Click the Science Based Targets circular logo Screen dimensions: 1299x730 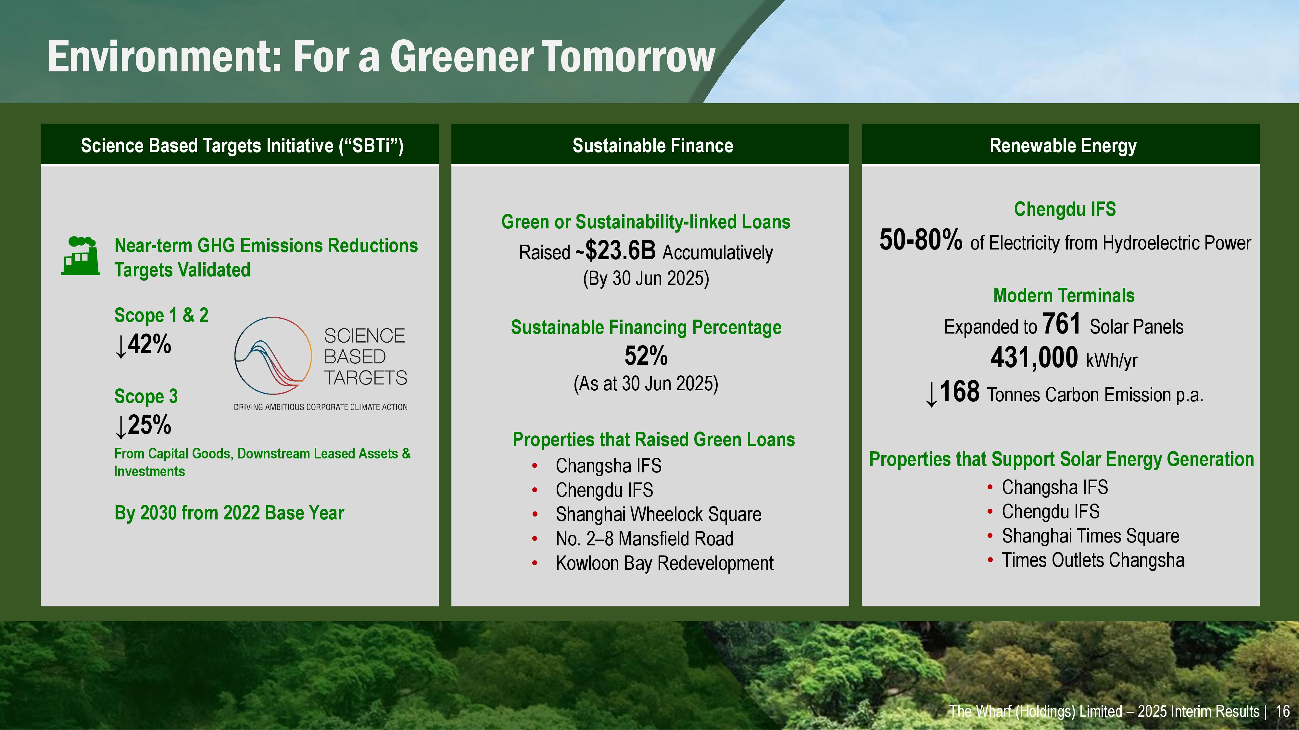273,356
